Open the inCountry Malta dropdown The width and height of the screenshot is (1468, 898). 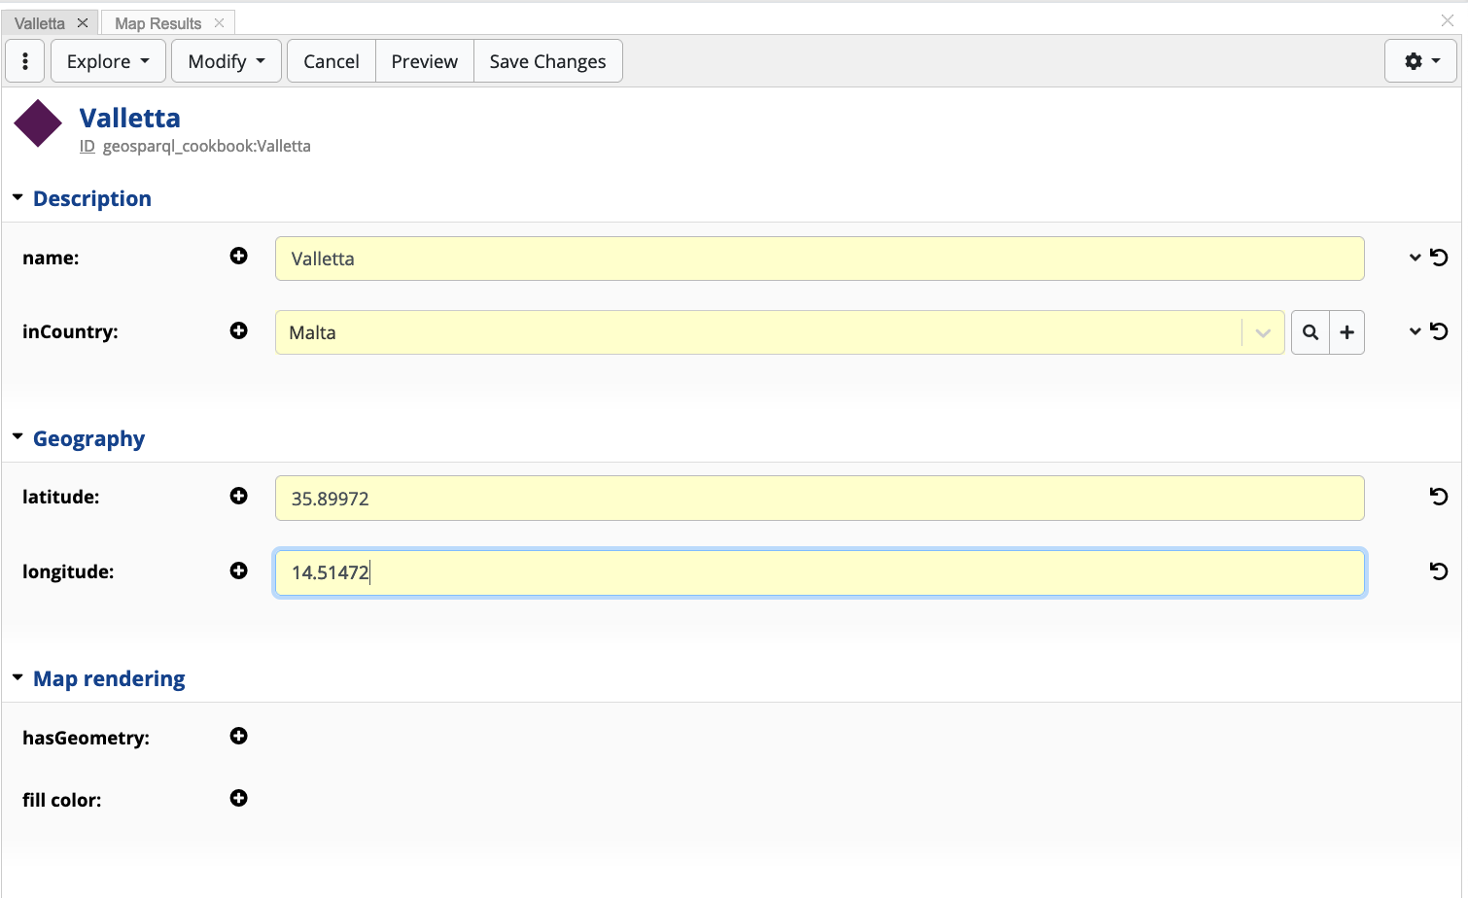click(1262, 332)
